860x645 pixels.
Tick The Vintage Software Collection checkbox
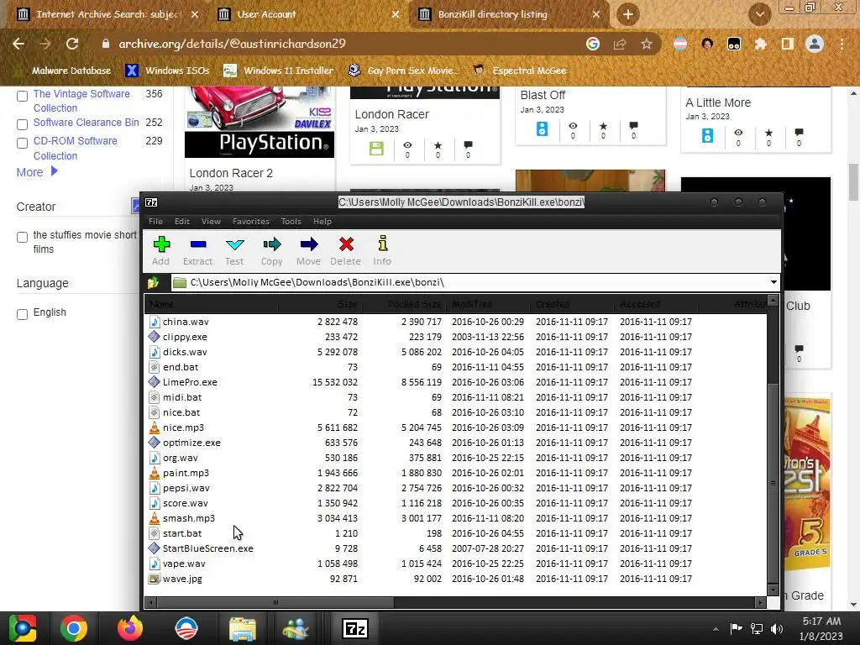(22, 96)
